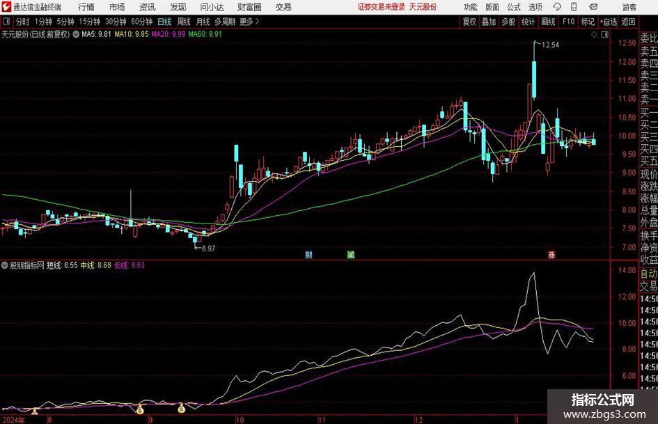Open the 财富圈 menu
Image resolution: width=658 pixels, height=424 pixels.
[x=249, y=7]
